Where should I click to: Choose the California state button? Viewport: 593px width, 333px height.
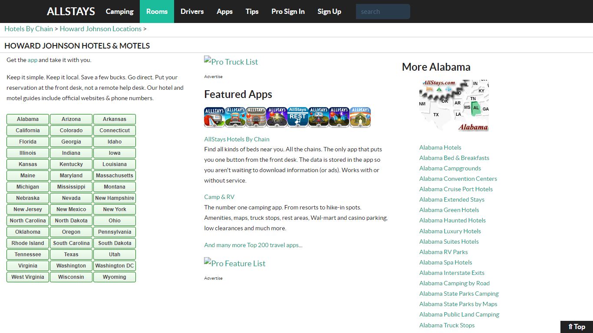coord(28,131)
